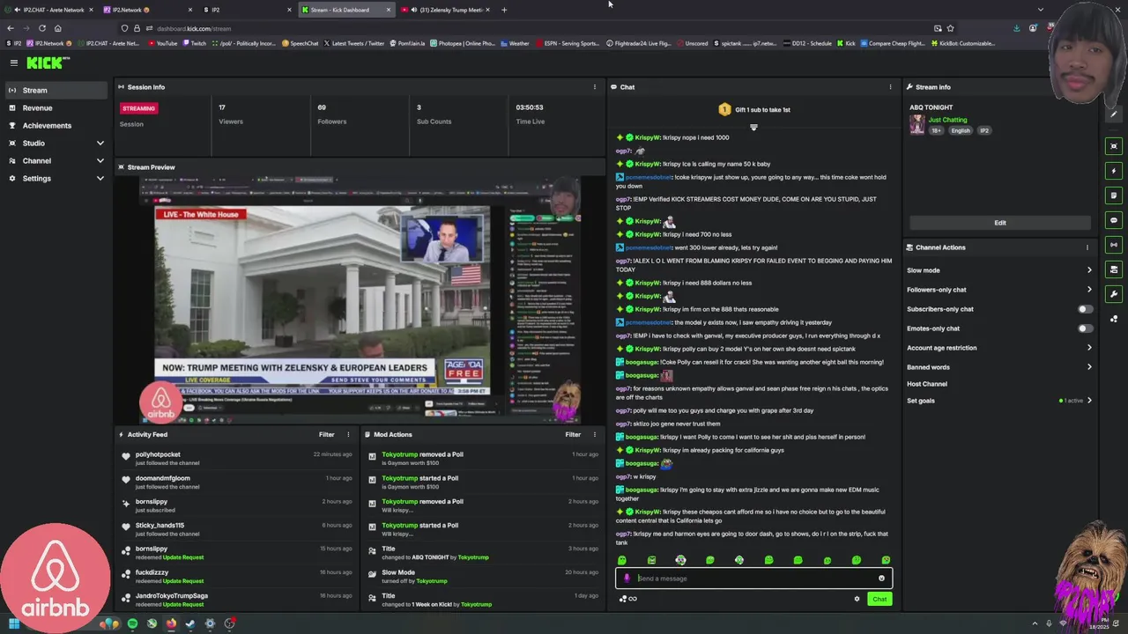
Task: Open the hamburger menu beside the Kick logo
Action: click(14, 63)
